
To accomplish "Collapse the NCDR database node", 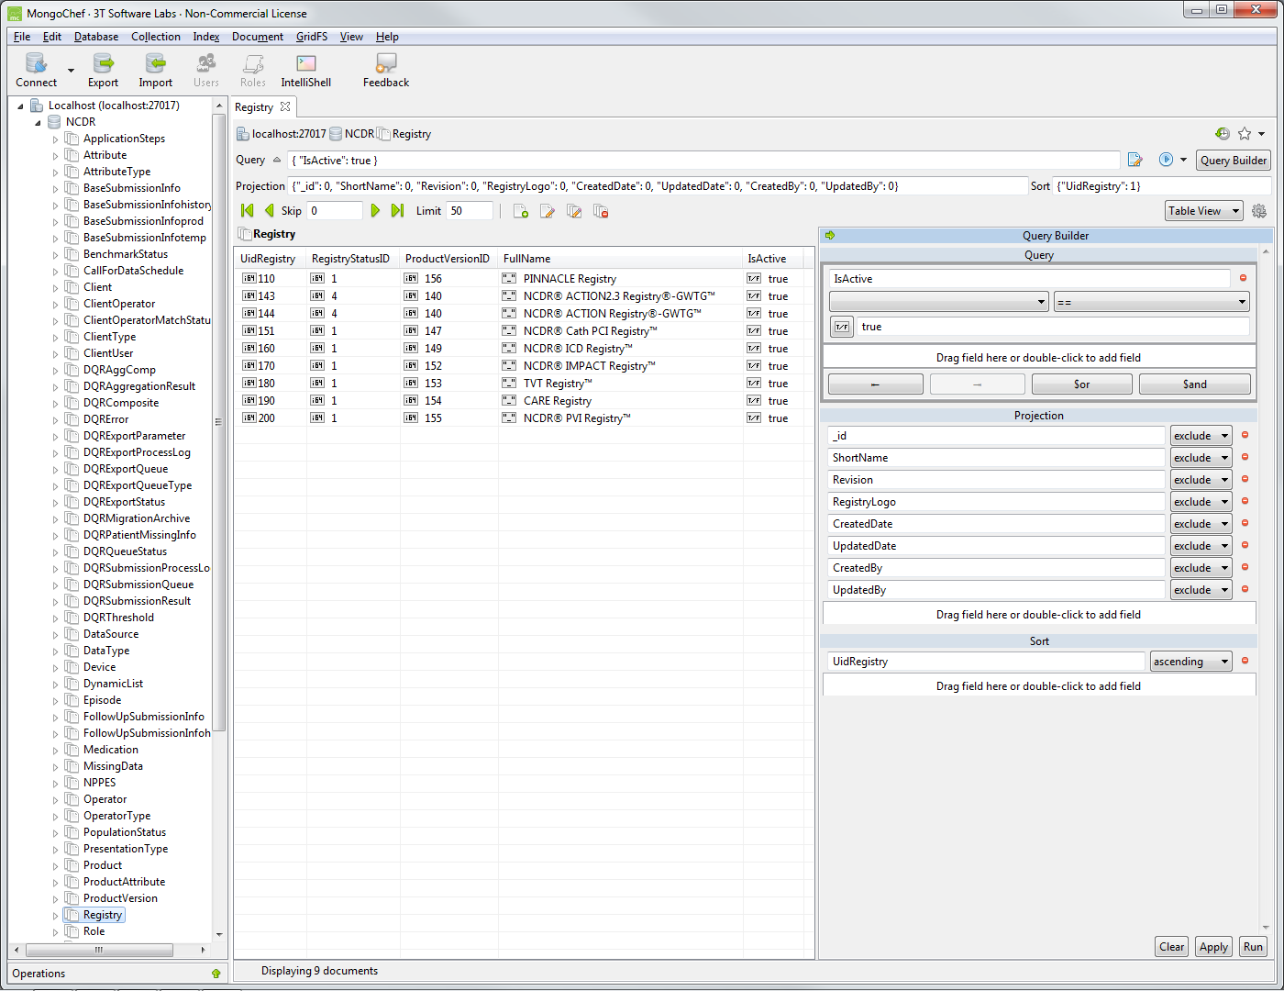I will pos(38,122).
